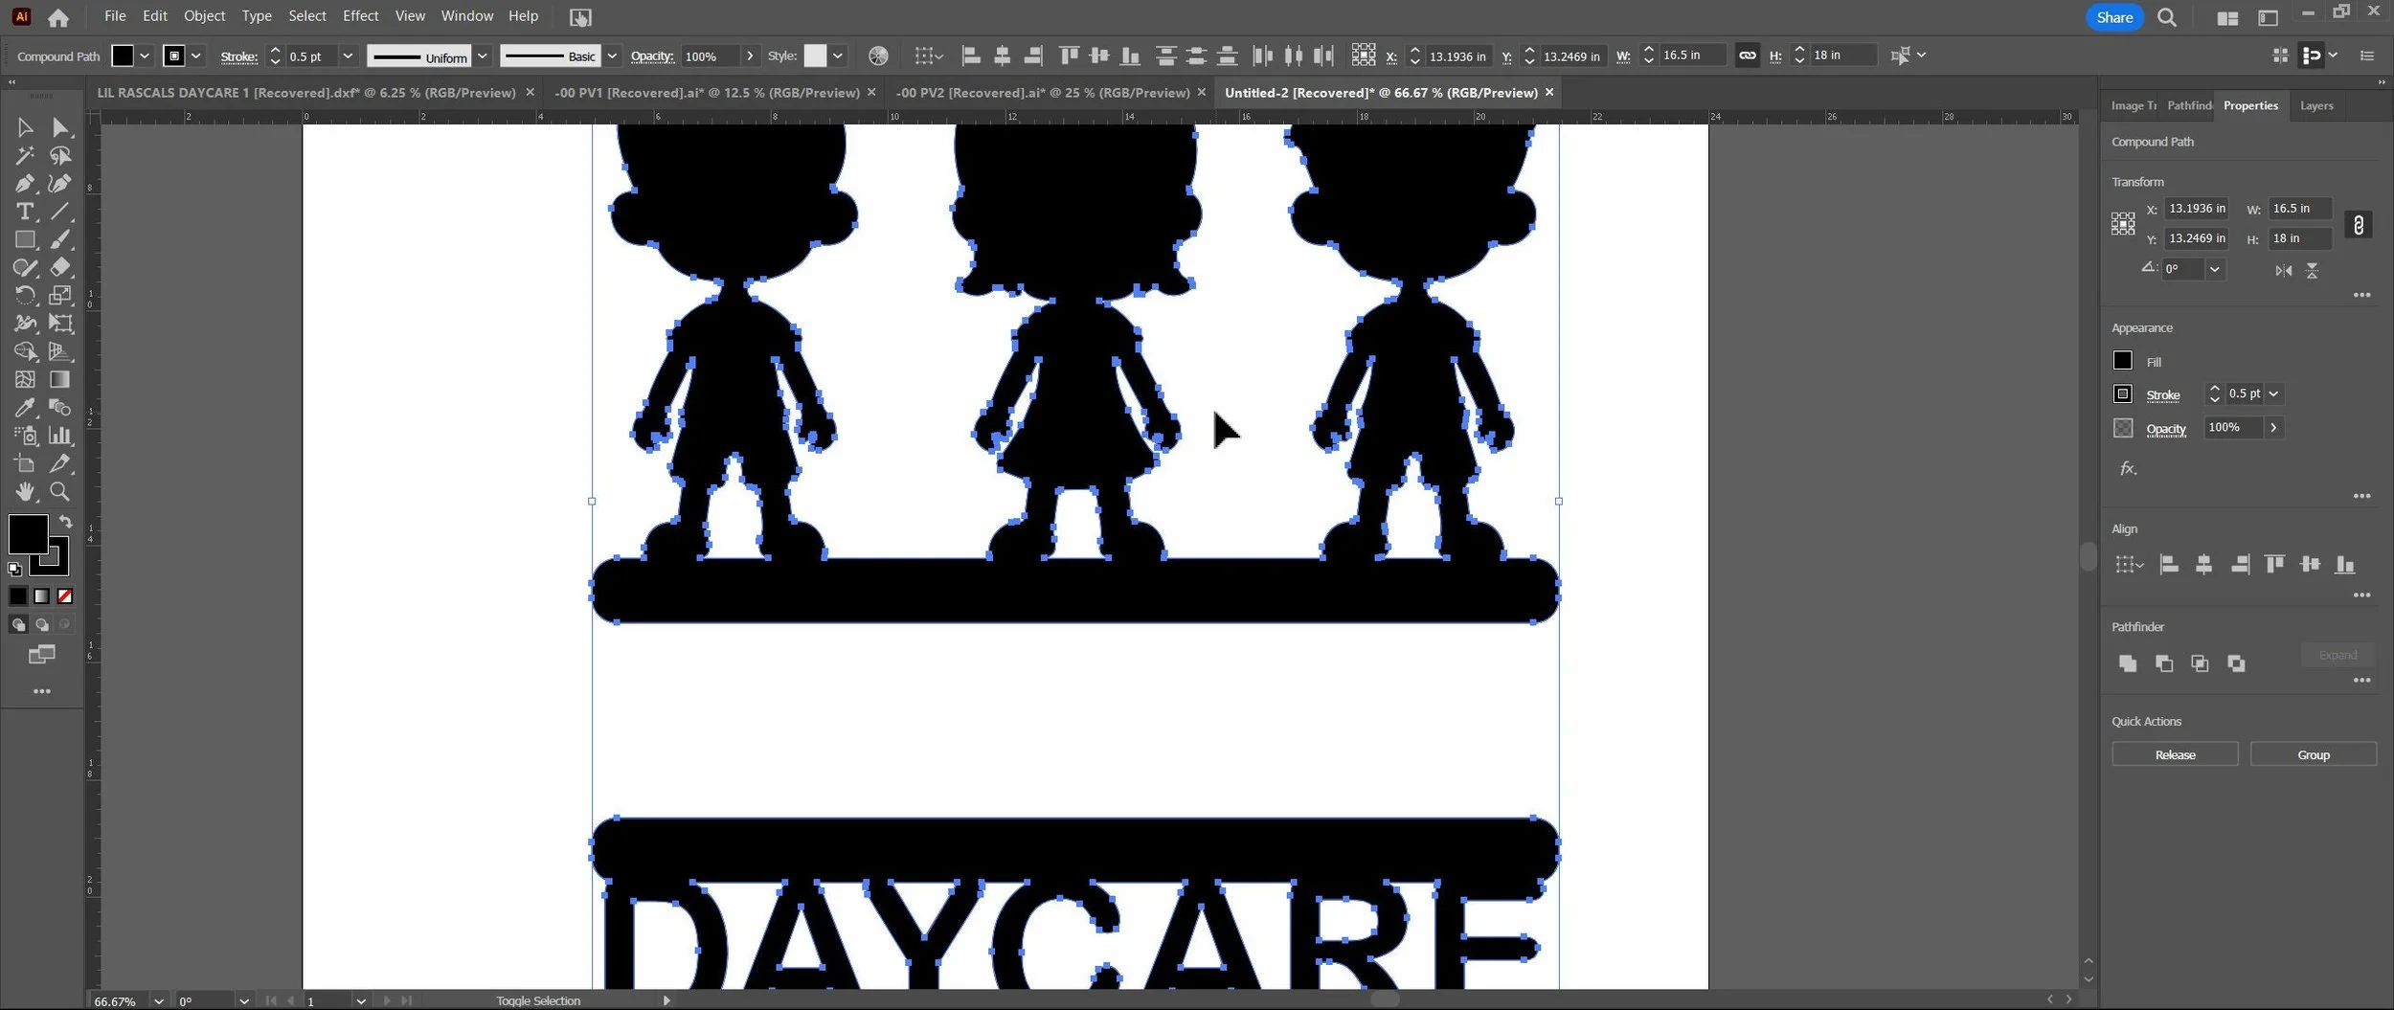
Task: Open the graphic Style dropdown
Action: pos(838,56)
